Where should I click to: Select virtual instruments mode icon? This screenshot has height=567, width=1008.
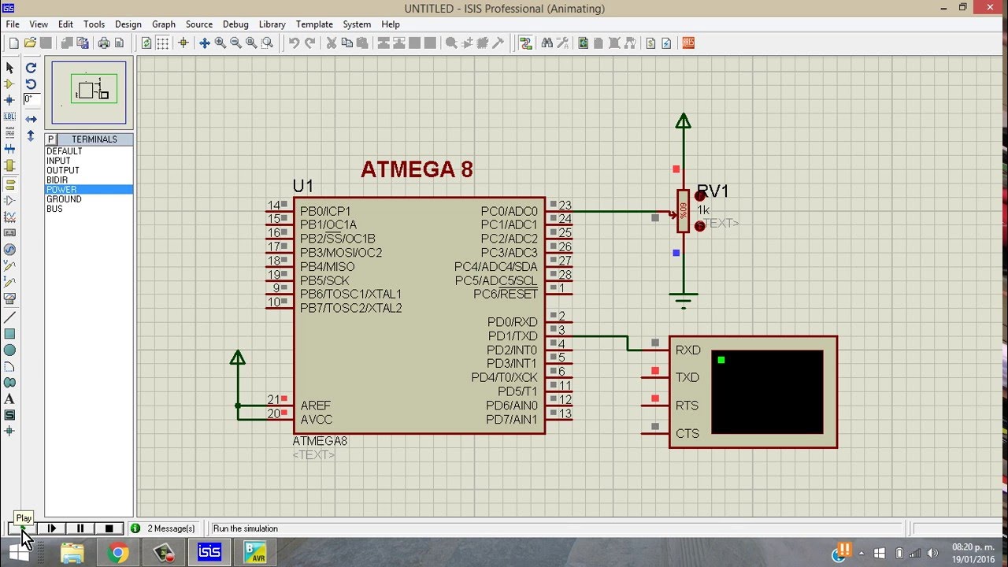click(9, 298)
